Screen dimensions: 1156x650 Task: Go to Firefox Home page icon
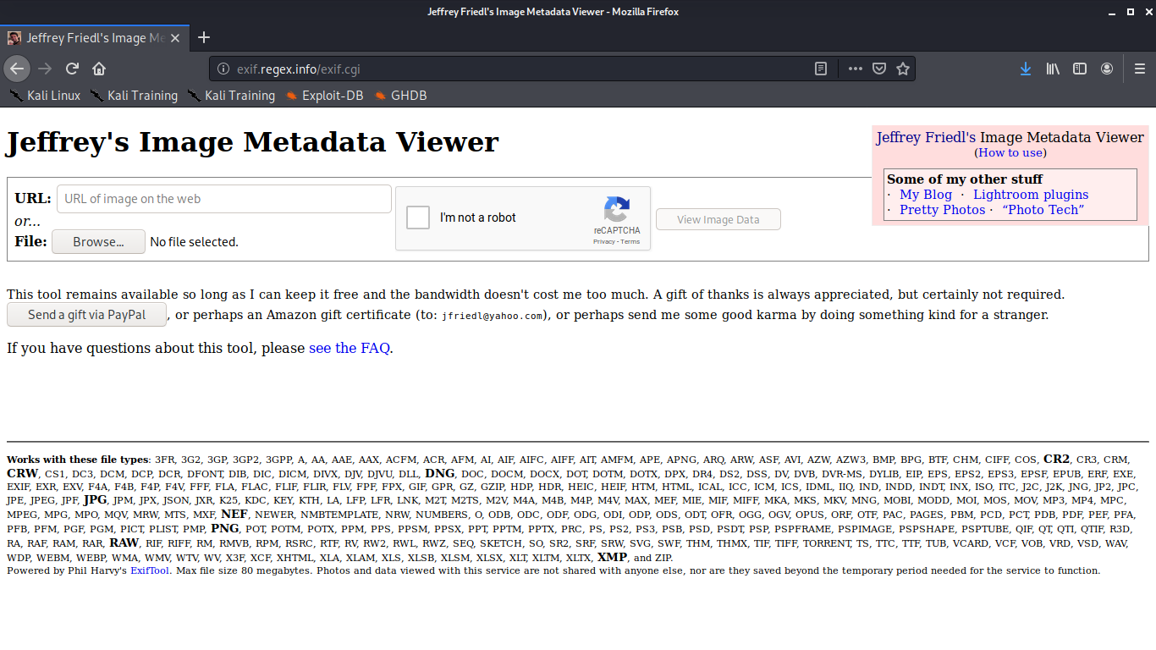[x=99, y=69]
